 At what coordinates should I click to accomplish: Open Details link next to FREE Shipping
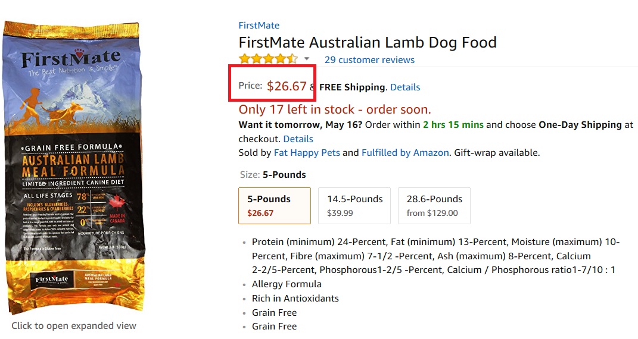click(405, 87)
